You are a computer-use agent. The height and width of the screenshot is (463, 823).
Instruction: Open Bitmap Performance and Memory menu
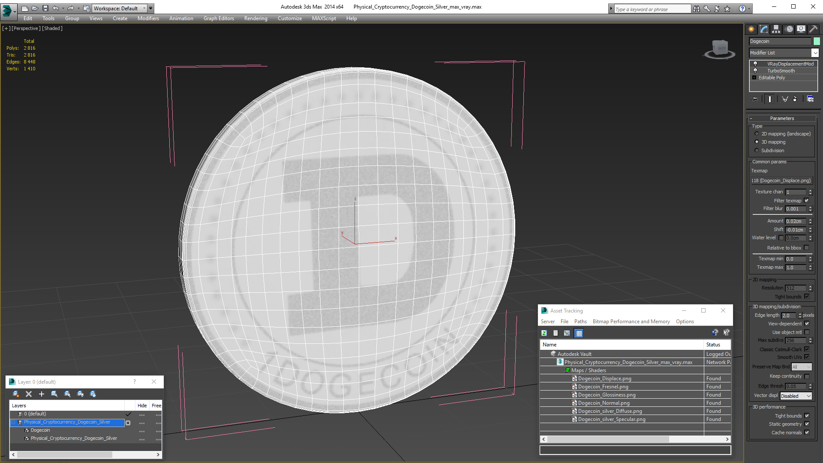coord(631,322)
